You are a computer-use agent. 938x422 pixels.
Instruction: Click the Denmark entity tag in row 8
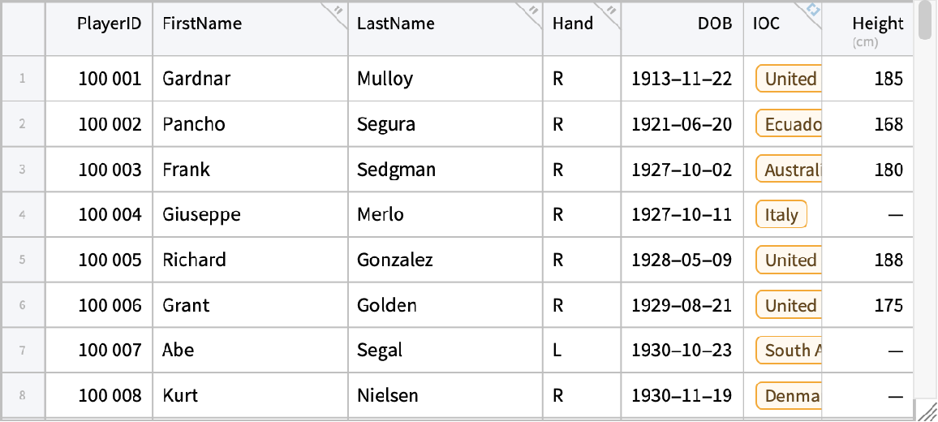tap(791, 396)
